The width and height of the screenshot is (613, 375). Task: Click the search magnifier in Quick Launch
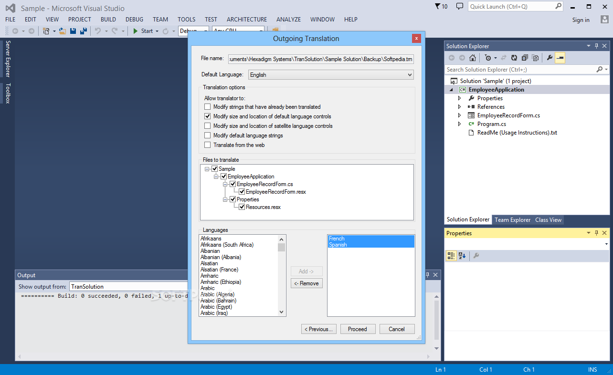(x=558, y=6)
